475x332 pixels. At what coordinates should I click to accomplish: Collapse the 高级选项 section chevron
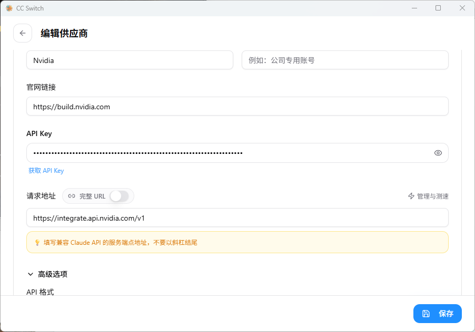(x=31, y=274)
